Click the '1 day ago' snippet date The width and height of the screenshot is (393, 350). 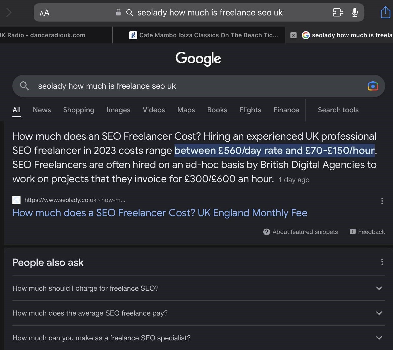coord(294,180)
